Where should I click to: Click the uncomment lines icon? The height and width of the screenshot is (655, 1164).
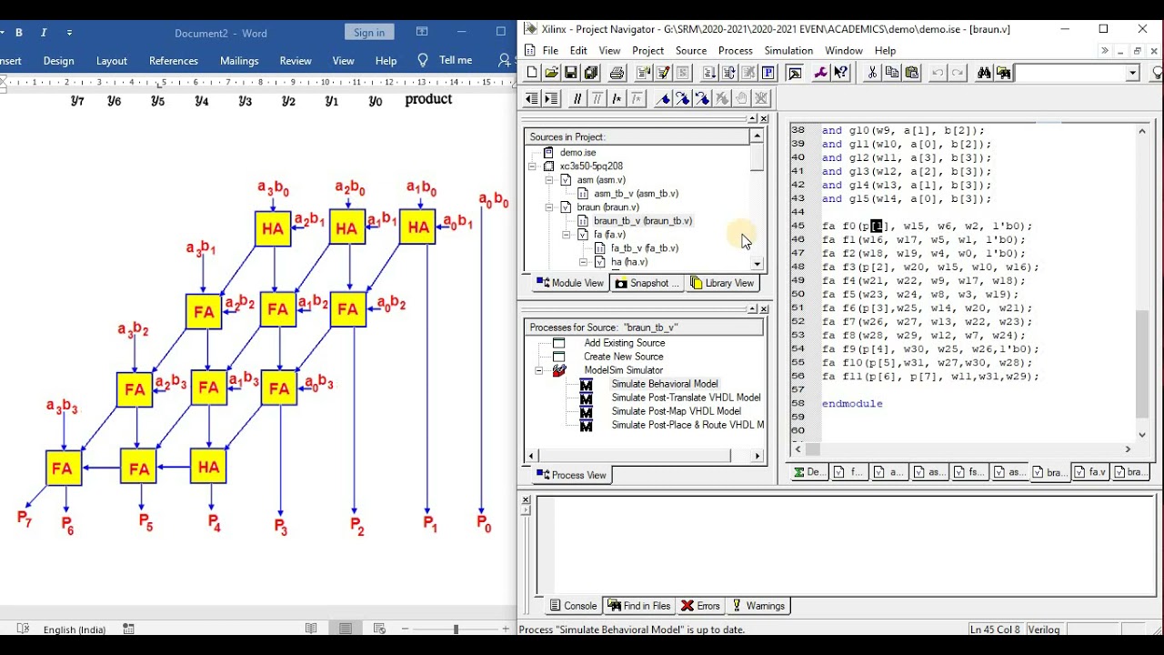coord(597,98)
